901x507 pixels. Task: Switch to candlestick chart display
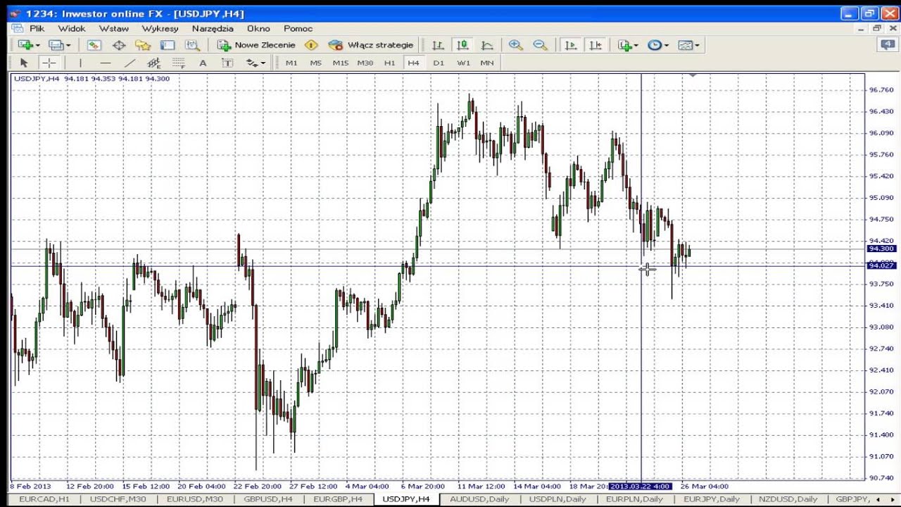(462, 45)
